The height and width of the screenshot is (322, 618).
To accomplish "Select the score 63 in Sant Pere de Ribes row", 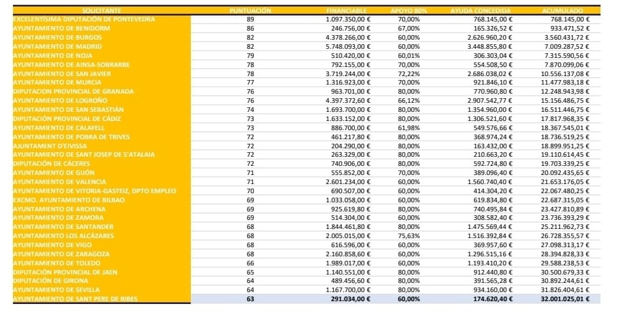I will [250, 299].
